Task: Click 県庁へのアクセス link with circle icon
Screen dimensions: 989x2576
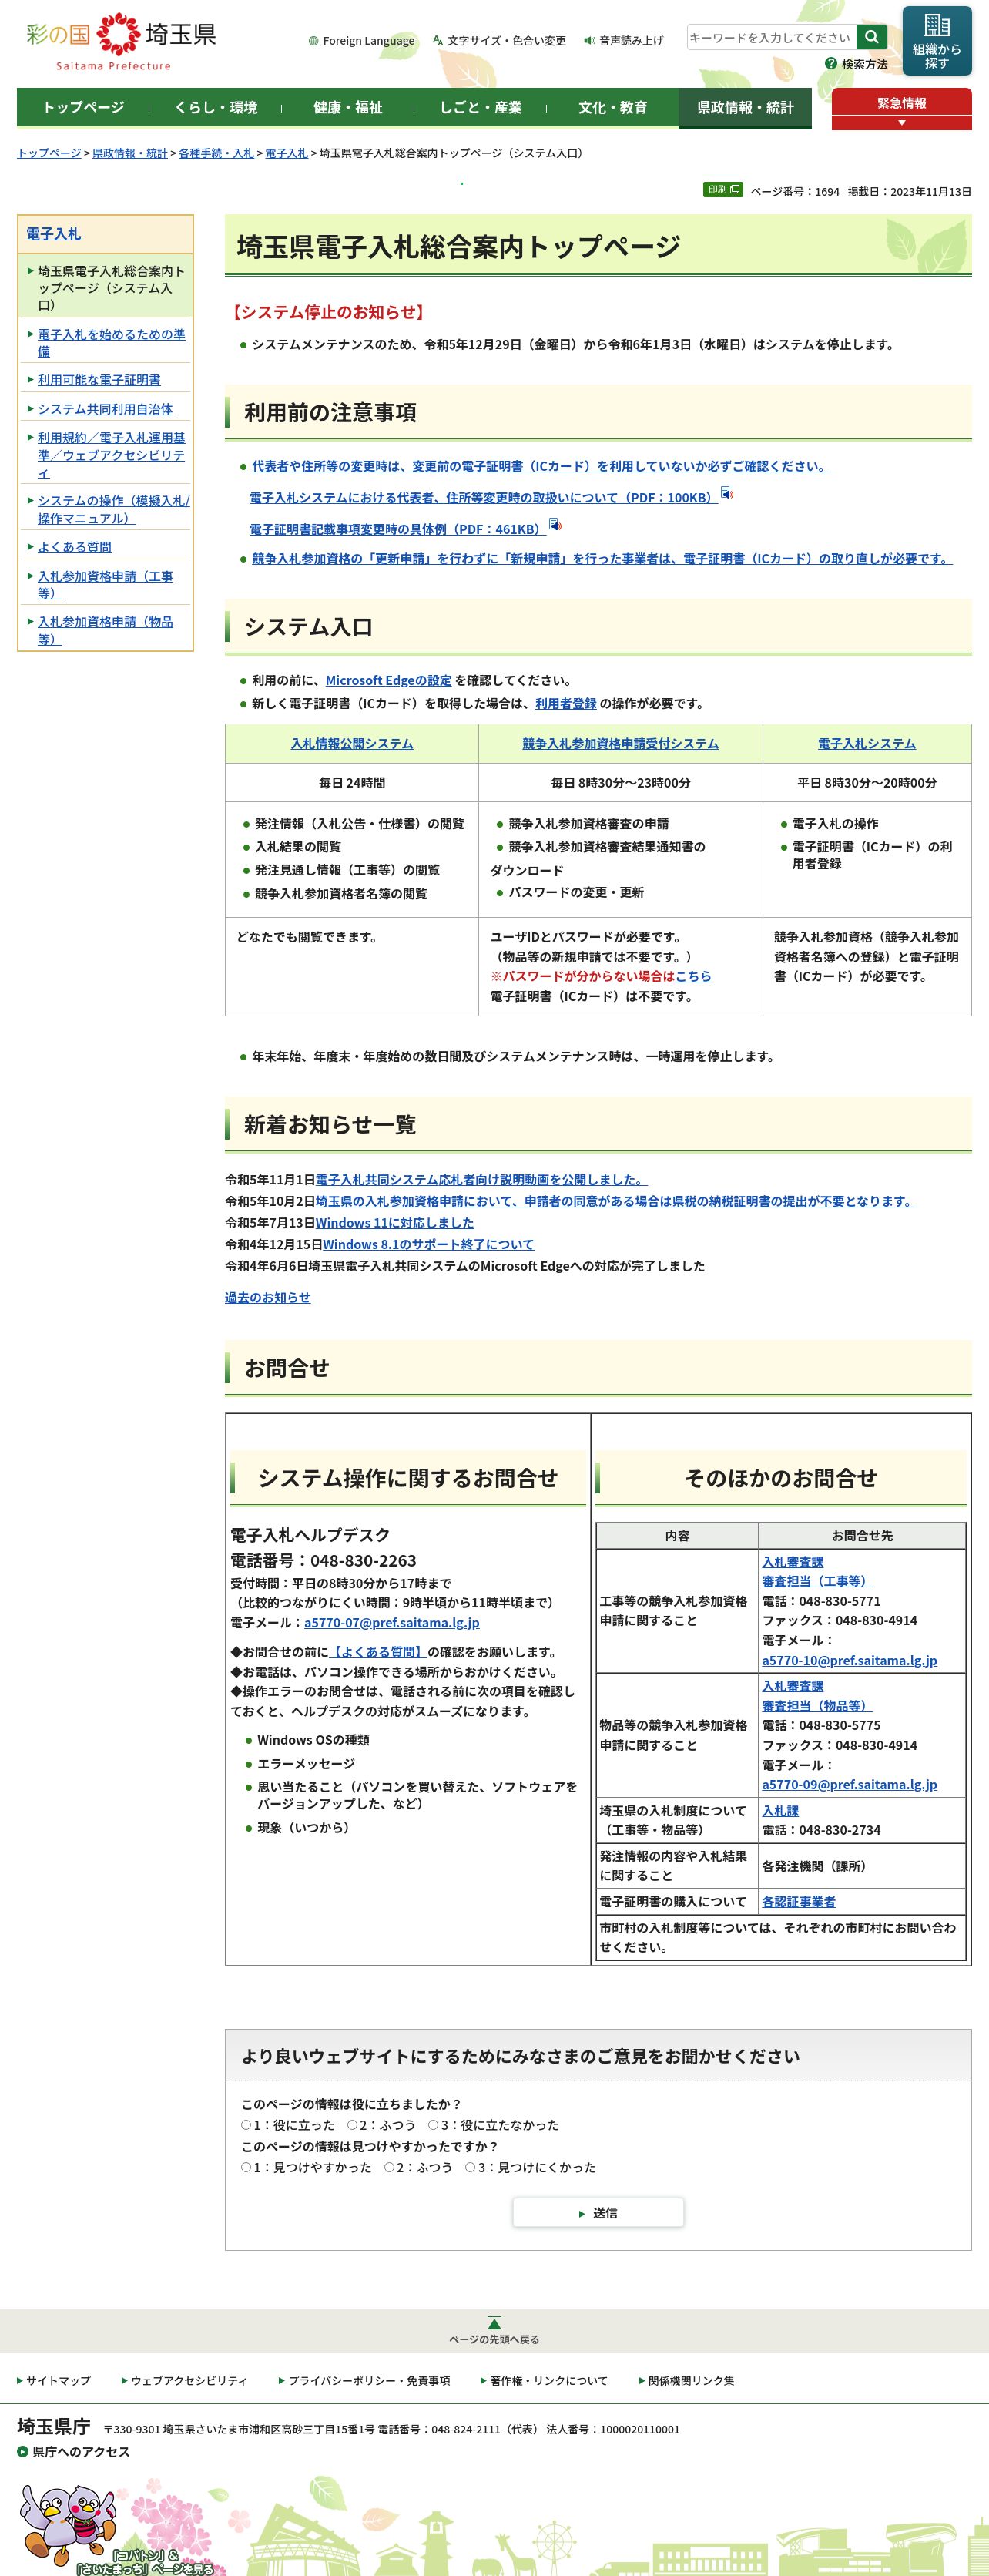Action: [x=73, y=2452]
